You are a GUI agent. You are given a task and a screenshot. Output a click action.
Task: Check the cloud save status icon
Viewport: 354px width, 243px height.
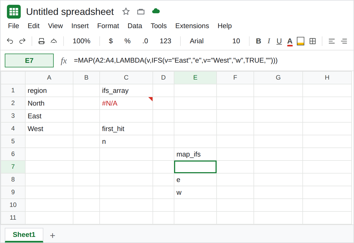click(156, 11)
